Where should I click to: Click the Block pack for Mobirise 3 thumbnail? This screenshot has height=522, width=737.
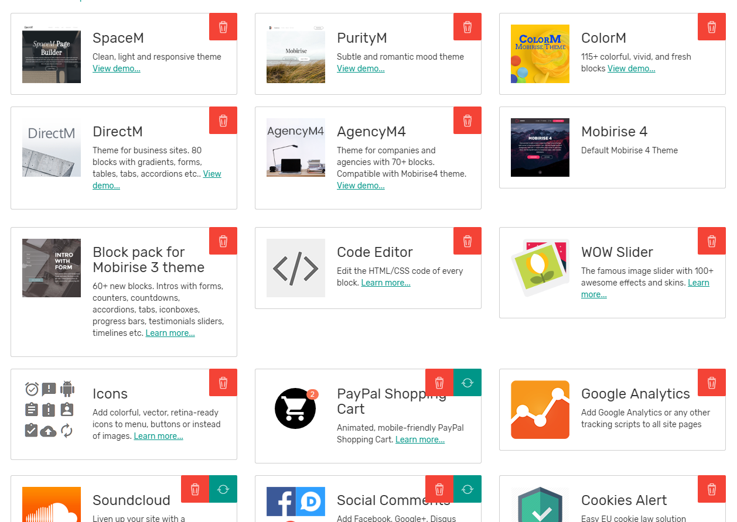point(52,268)
